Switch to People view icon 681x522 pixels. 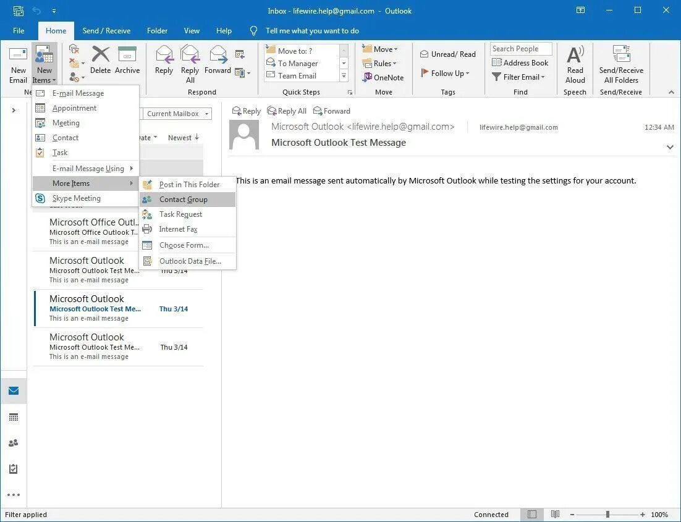(x=14, y=443)
